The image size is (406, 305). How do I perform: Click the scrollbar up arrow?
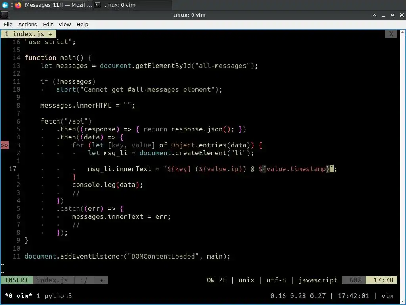402,33
